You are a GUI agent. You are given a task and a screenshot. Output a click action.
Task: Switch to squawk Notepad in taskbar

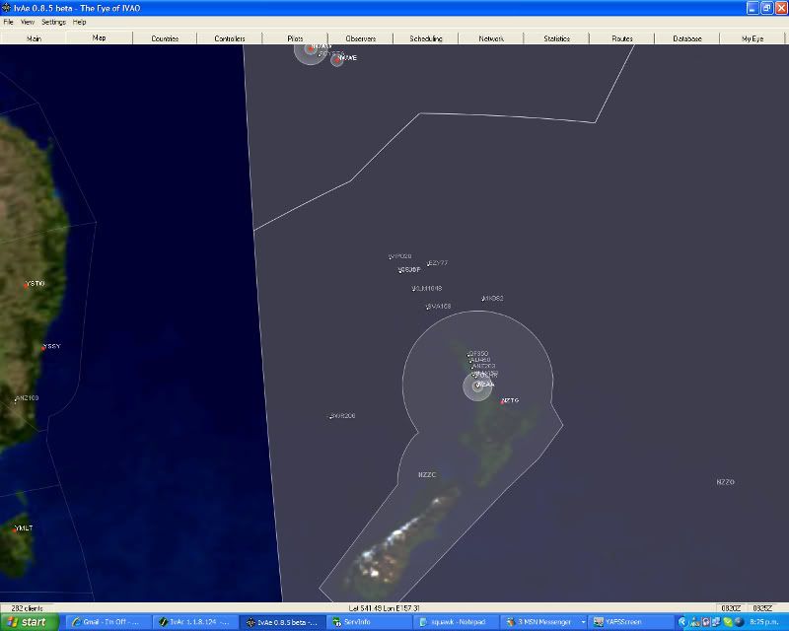coord(455,622)
